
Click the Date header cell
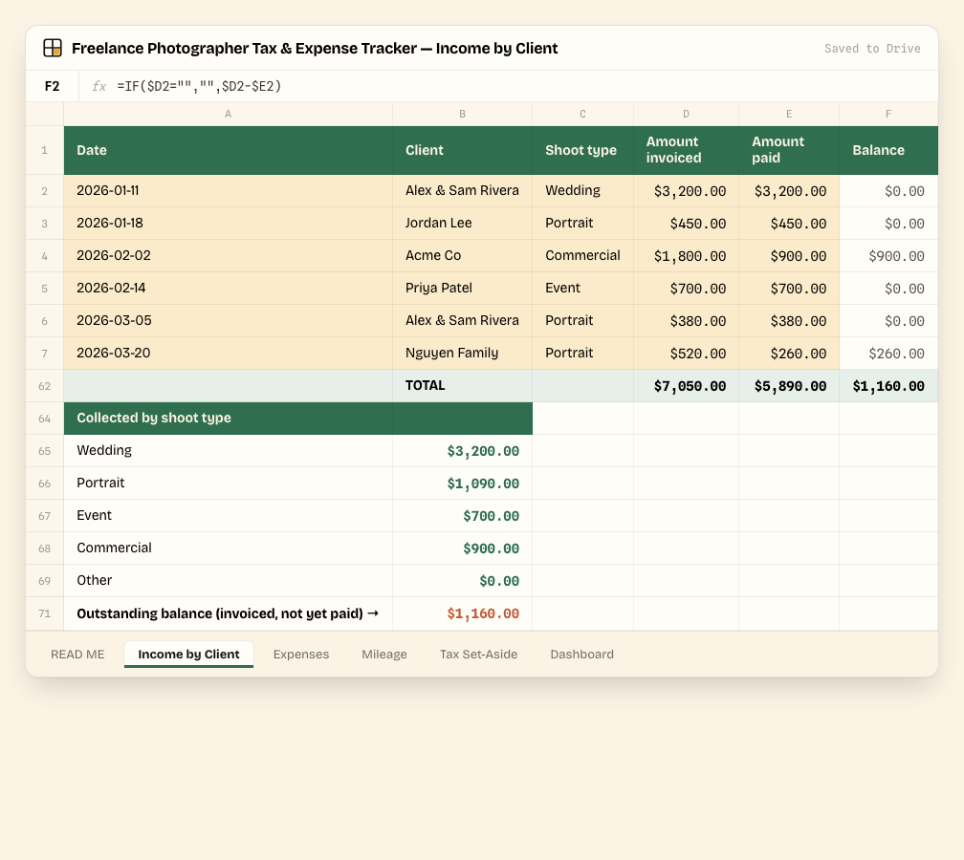pos(228,151)
